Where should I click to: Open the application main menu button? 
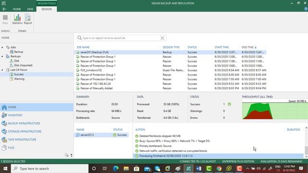[4, 9]
